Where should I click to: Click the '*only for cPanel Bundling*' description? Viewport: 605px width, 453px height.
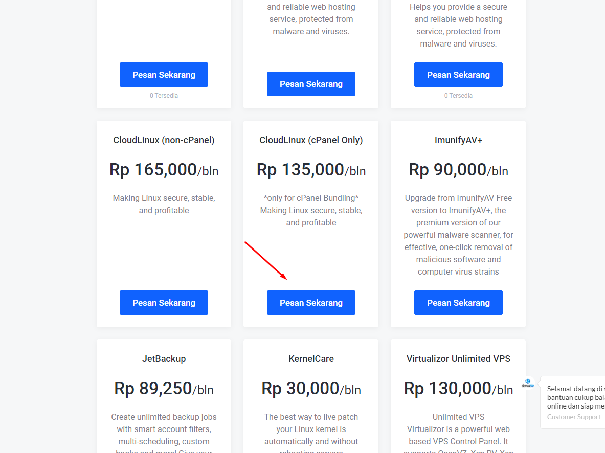311,198
